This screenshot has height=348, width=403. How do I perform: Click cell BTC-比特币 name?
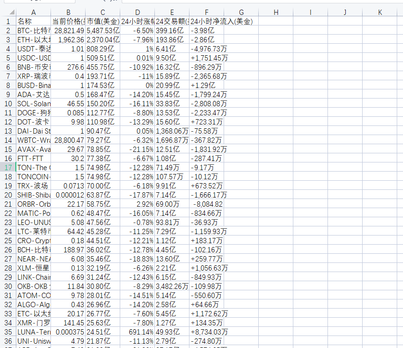[33, 31]
